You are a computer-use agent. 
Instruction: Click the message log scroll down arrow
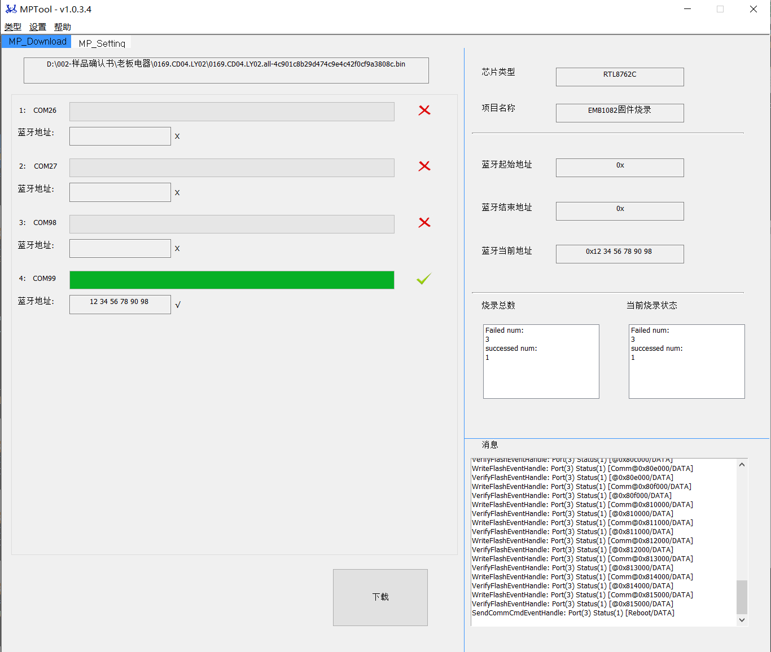[742, 620]
